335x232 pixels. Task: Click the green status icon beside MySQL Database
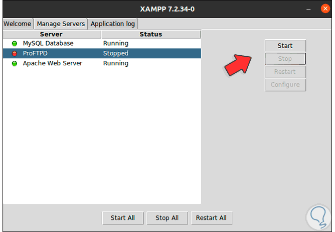click(x=15, y=44)
